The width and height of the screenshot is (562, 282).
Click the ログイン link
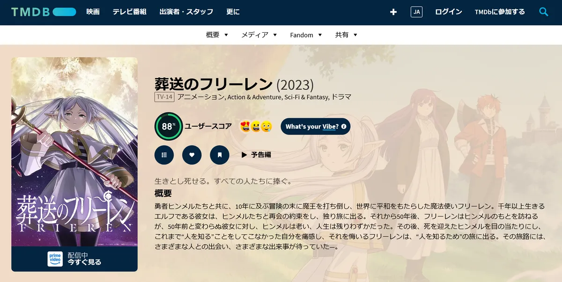[449, 12]
